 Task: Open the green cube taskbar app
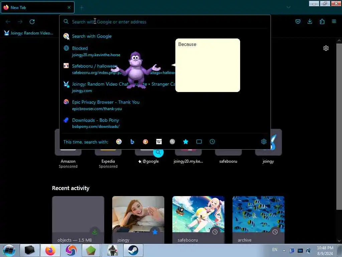tap(91, 250)
